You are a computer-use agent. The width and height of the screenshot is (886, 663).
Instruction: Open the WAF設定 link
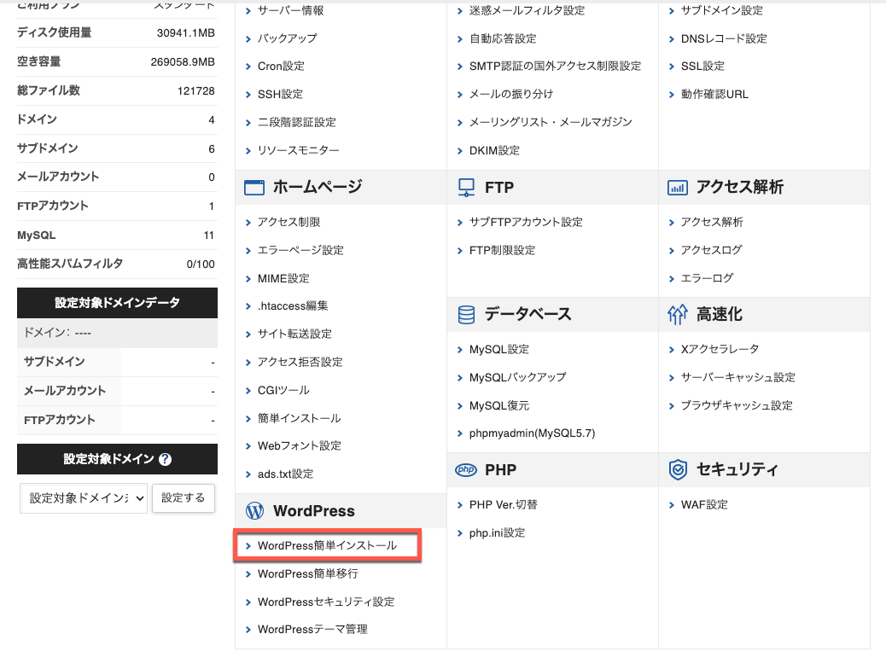click(x=704, y=504)
